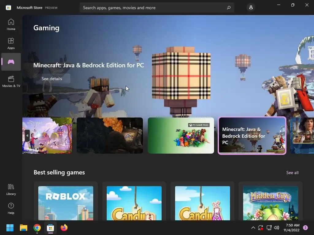Click the Gaming page heading

click(47, 28)
